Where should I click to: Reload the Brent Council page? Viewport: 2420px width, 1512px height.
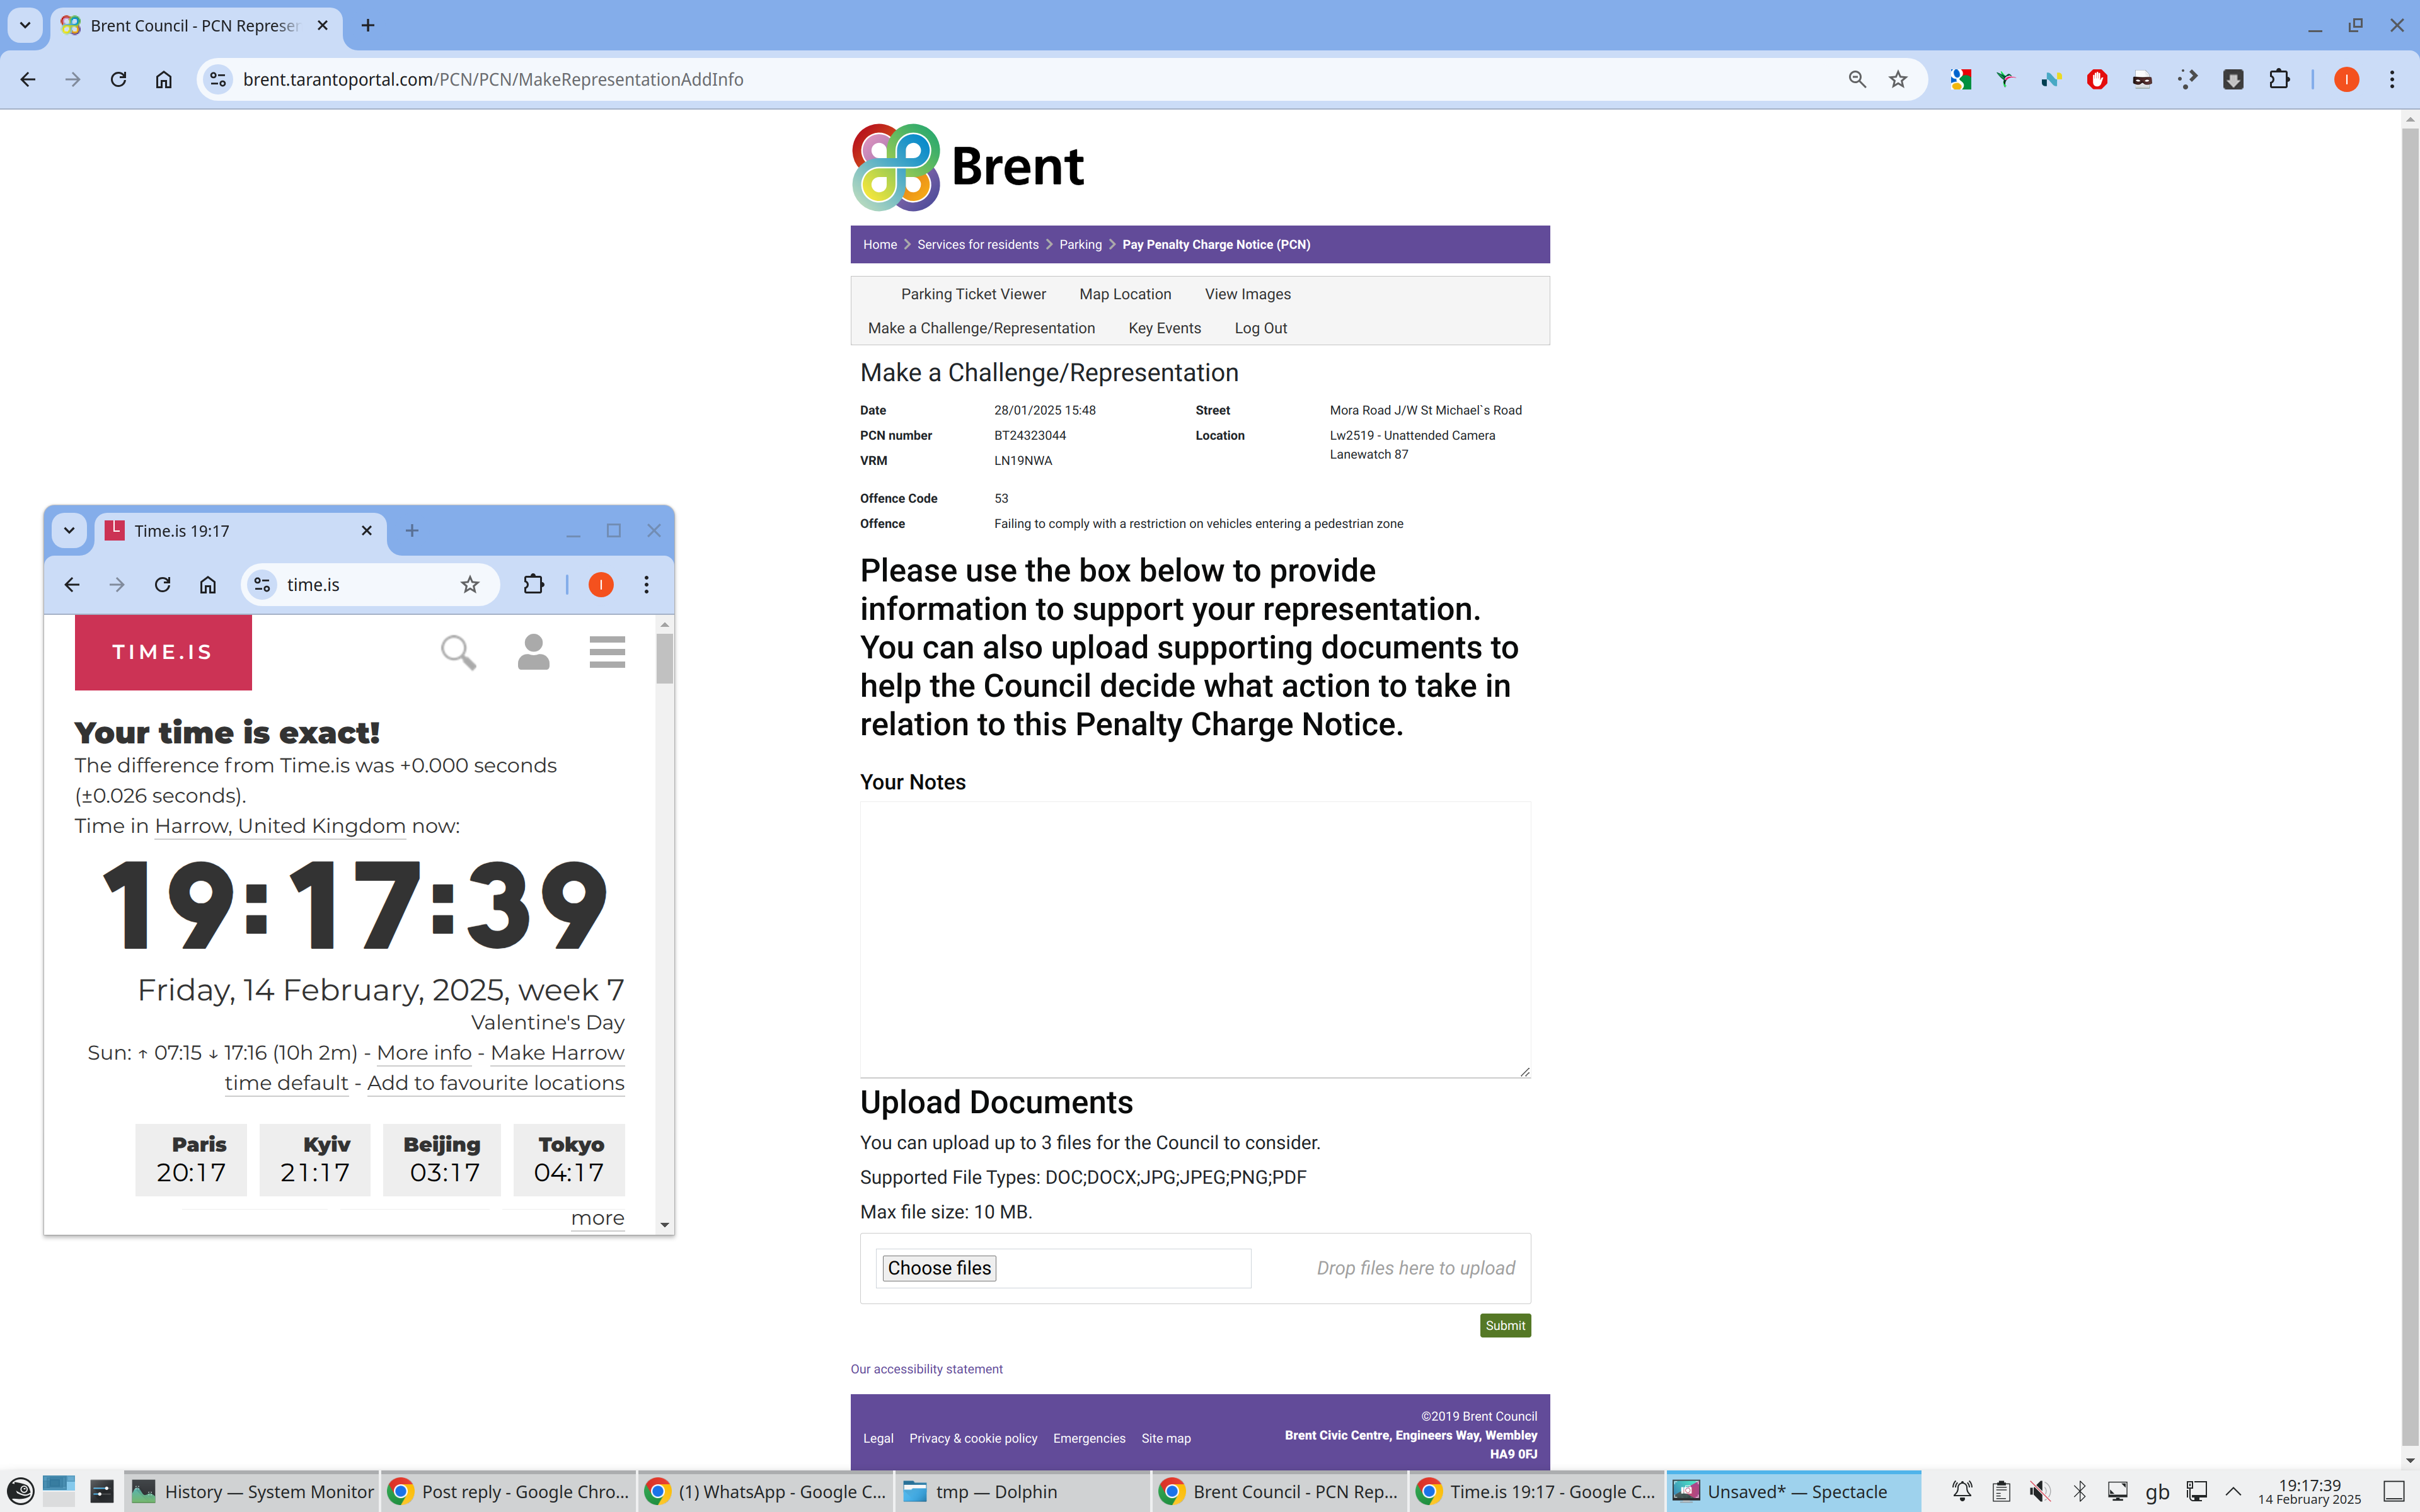(x=118, y=79)
